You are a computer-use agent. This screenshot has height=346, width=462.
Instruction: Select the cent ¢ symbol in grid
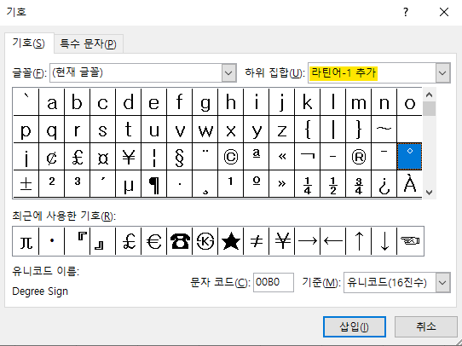[x=51, y=156]
